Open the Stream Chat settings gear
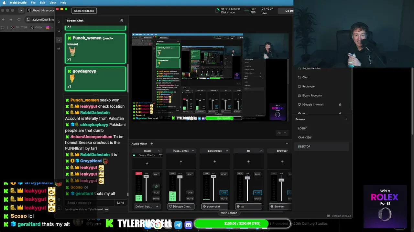Screen dimensions: 414x232 point(122,21)
